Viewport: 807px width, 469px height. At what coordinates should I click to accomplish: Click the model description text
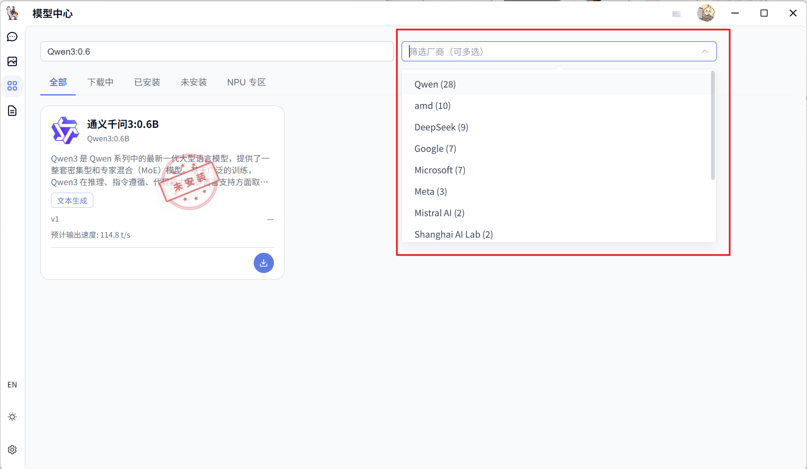pos(160,170)
